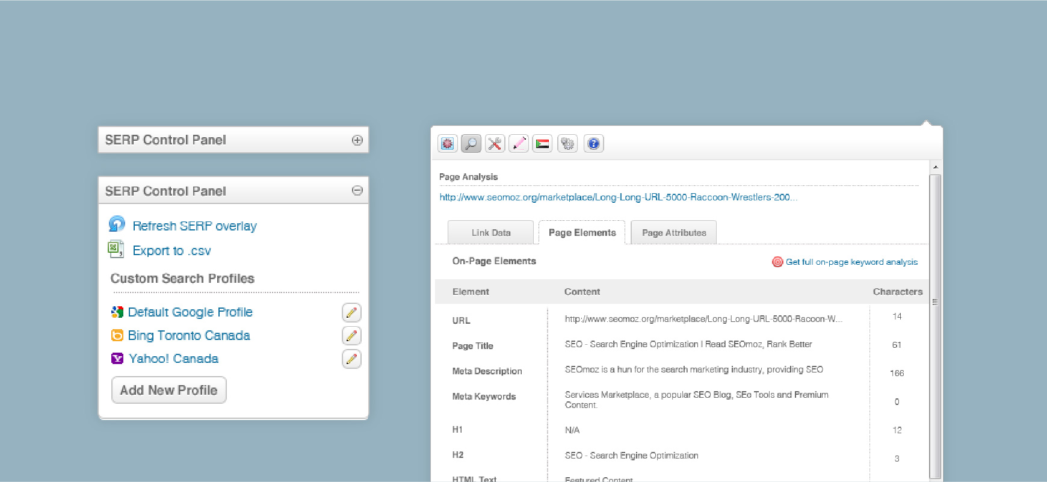
Task: Click the Content column header
Action: pos(582,292)
